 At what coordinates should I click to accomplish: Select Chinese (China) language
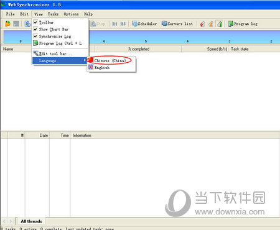point(111,60)
